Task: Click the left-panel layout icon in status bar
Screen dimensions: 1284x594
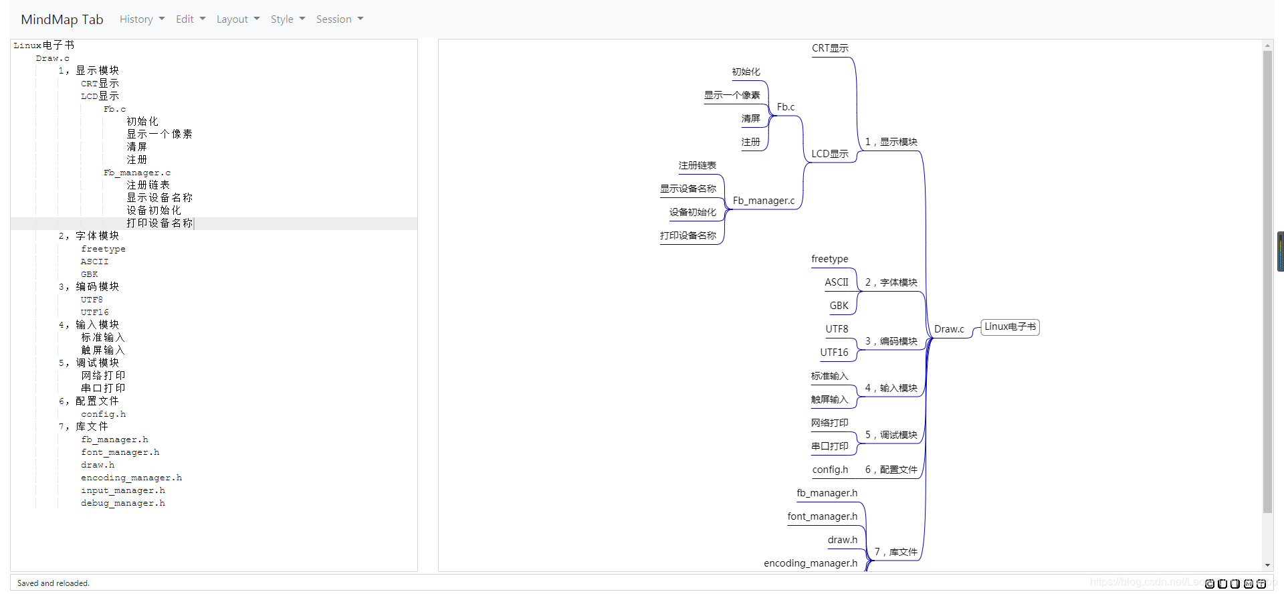Action: tap(1222, 584)
